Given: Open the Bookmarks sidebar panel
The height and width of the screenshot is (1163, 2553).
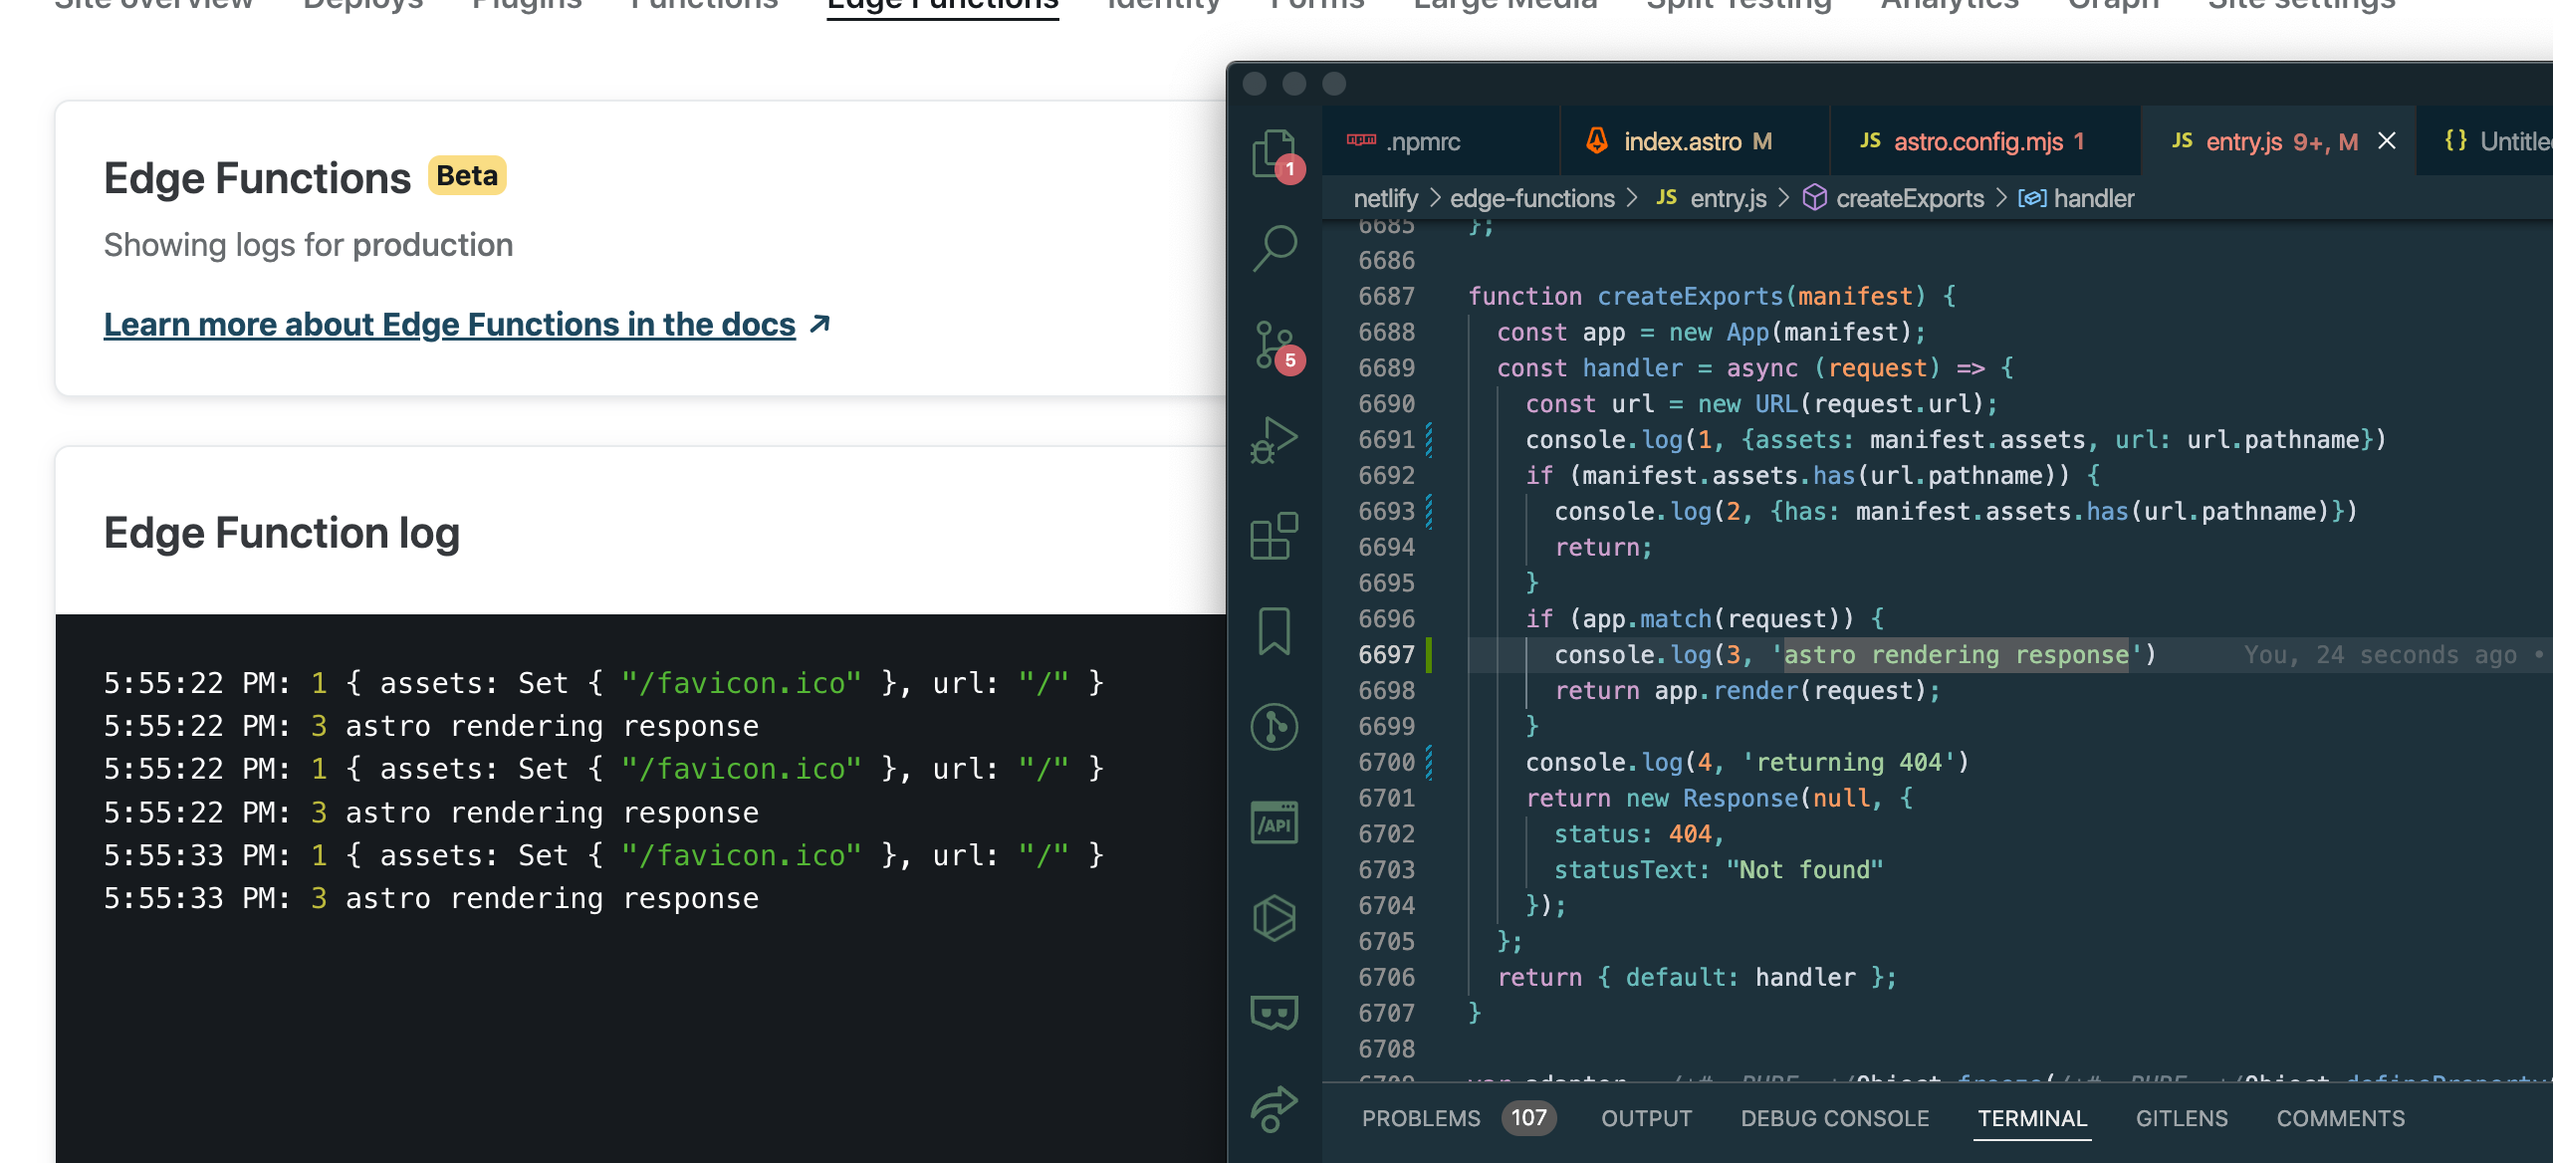Looking at the screenshot, I should click(1275, 629).
